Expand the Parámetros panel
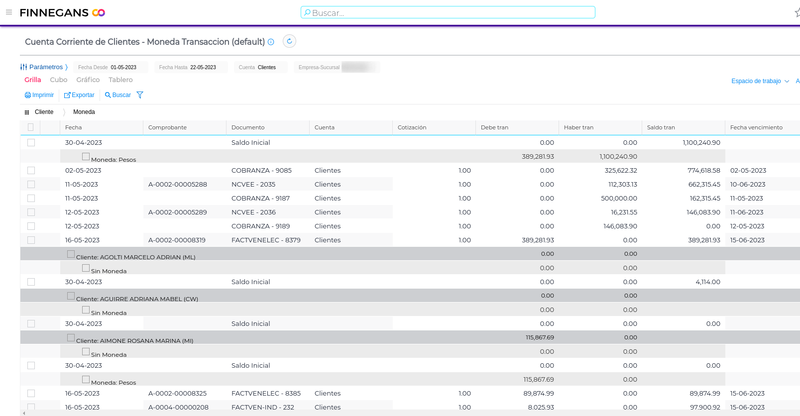 click(44, 67)
